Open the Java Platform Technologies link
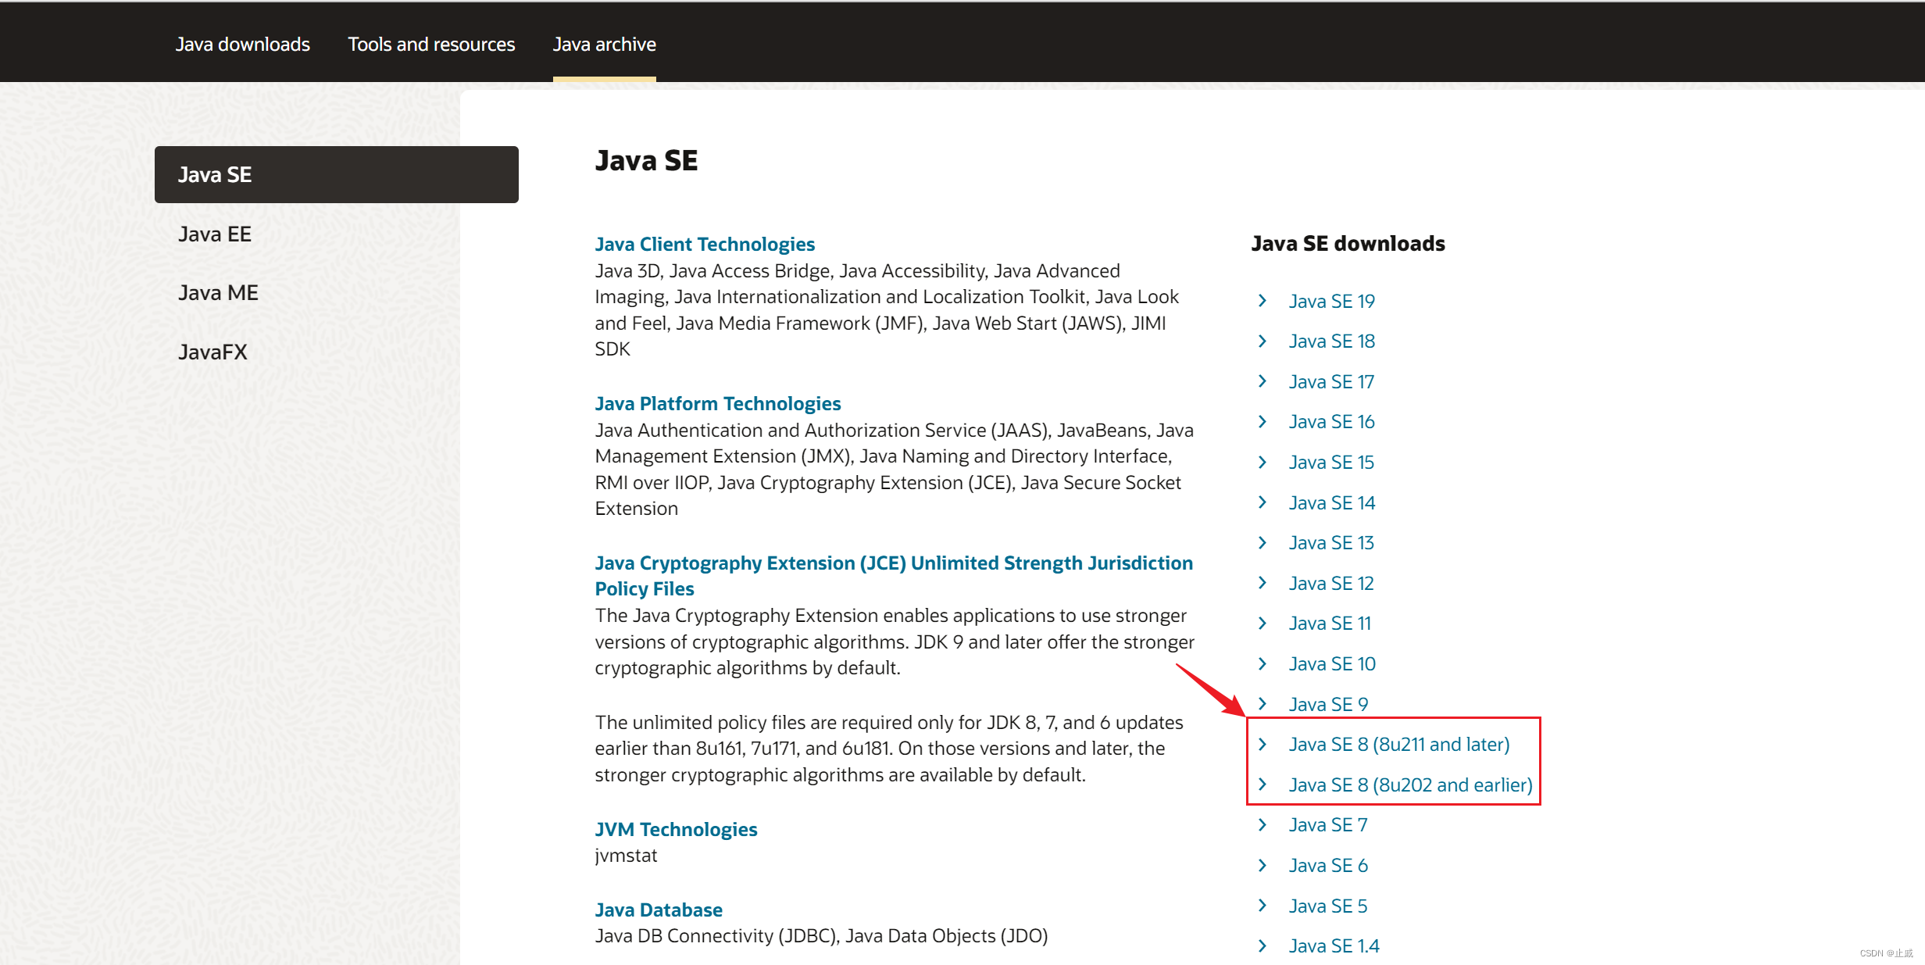This screenshot has width=1925, height=965. click(x=717, y=404)
